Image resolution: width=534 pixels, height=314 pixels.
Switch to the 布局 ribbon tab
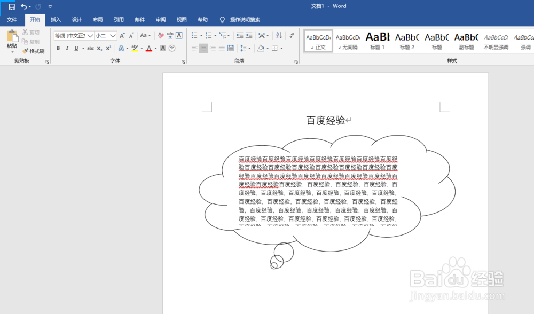click(98, 20)
